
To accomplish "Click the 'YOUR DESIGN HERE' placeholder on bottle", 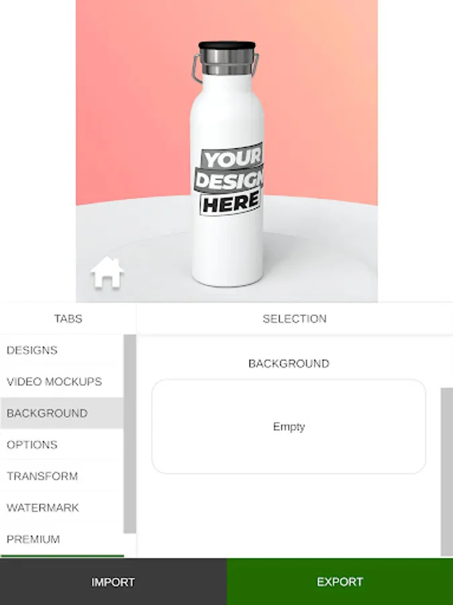I will coord(230,179).
